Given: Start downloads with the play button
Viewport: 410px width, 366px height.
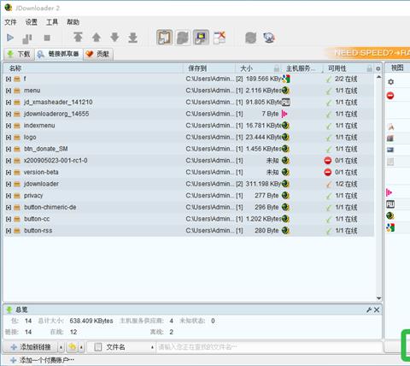Looking at the screenshot, I should click(10, 38).
